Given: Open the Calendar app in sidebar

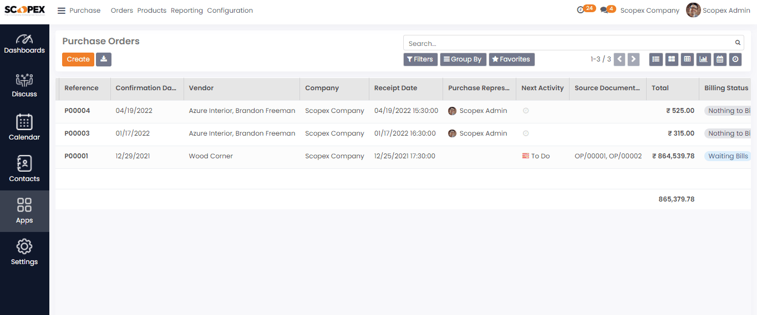Looking at the screenshot, I should pyautogui.click(x=24, y=127).
